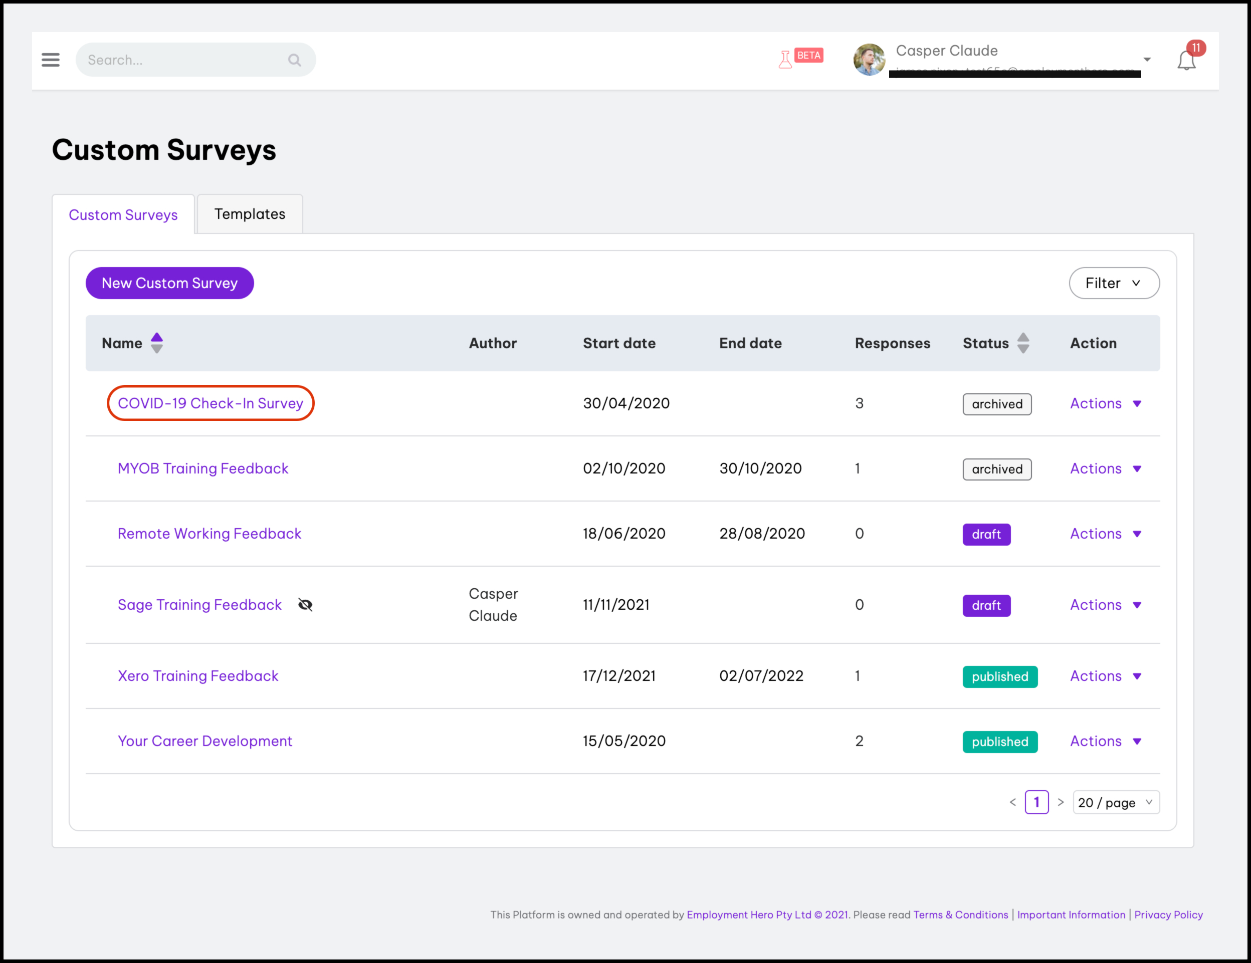Expand the user account dropdown arrow
Viewport: 1251px width, 963px height.
coord(1147,60)
